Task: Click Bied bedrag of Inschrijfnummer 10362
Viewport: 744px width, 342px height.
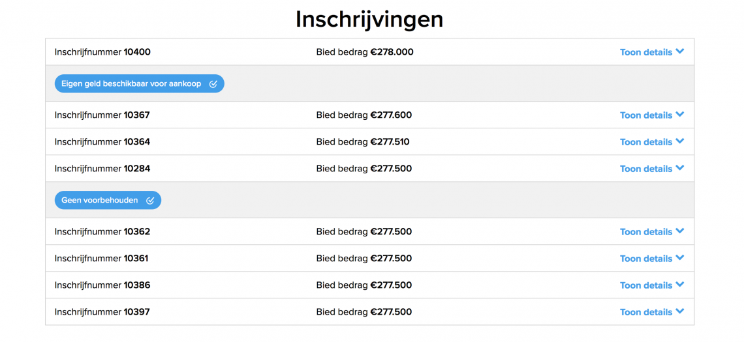Action: pos(364,232)
